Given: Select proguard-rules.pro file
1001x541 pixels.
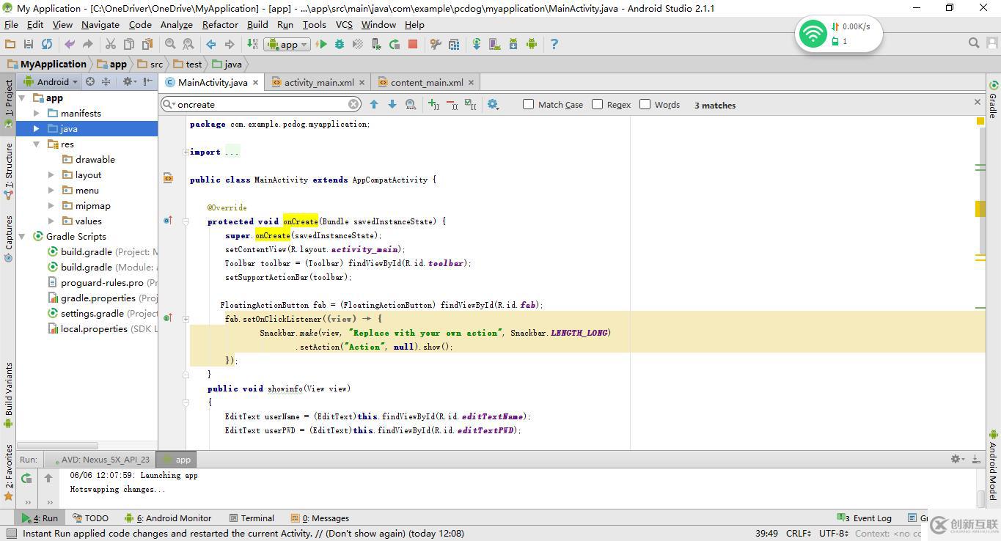Looking at the screenshot, I should tap(102, 282).
